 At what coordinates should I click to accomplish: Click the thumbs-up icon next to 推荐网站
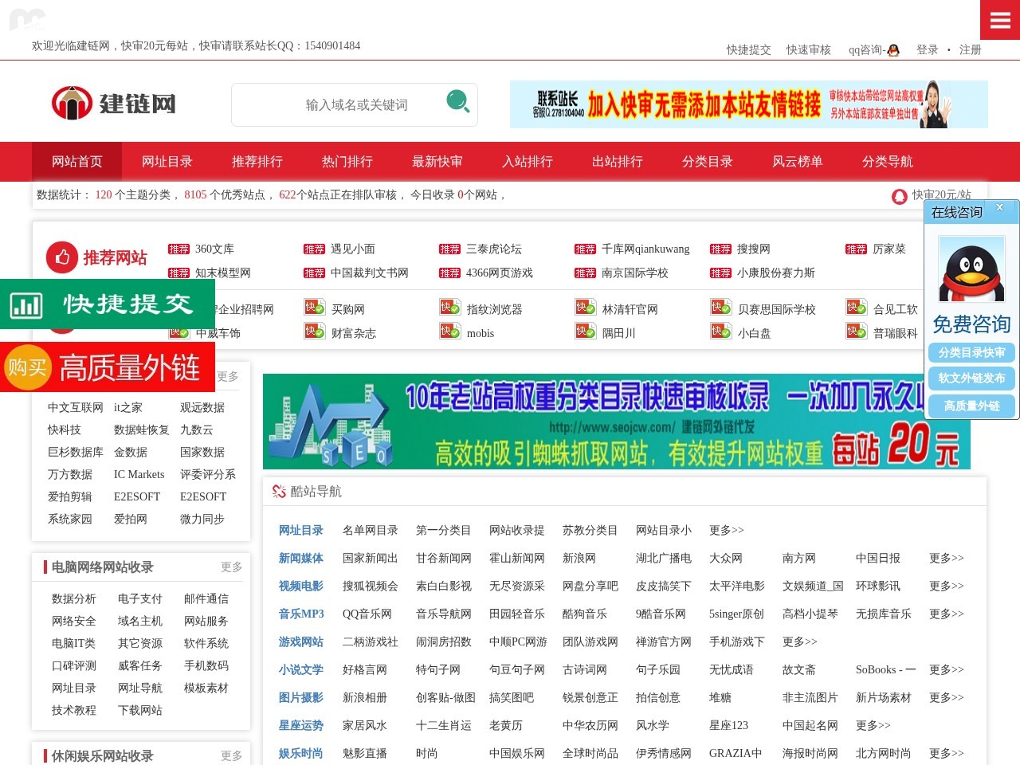pos(64,257)
